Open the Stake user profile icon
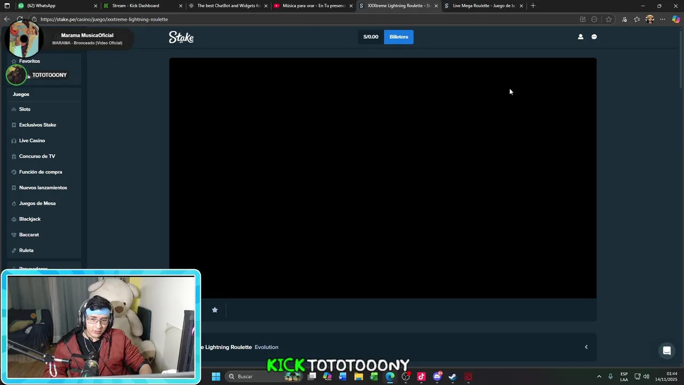Viewport: 684px width, 385px height. coord(580,37)
